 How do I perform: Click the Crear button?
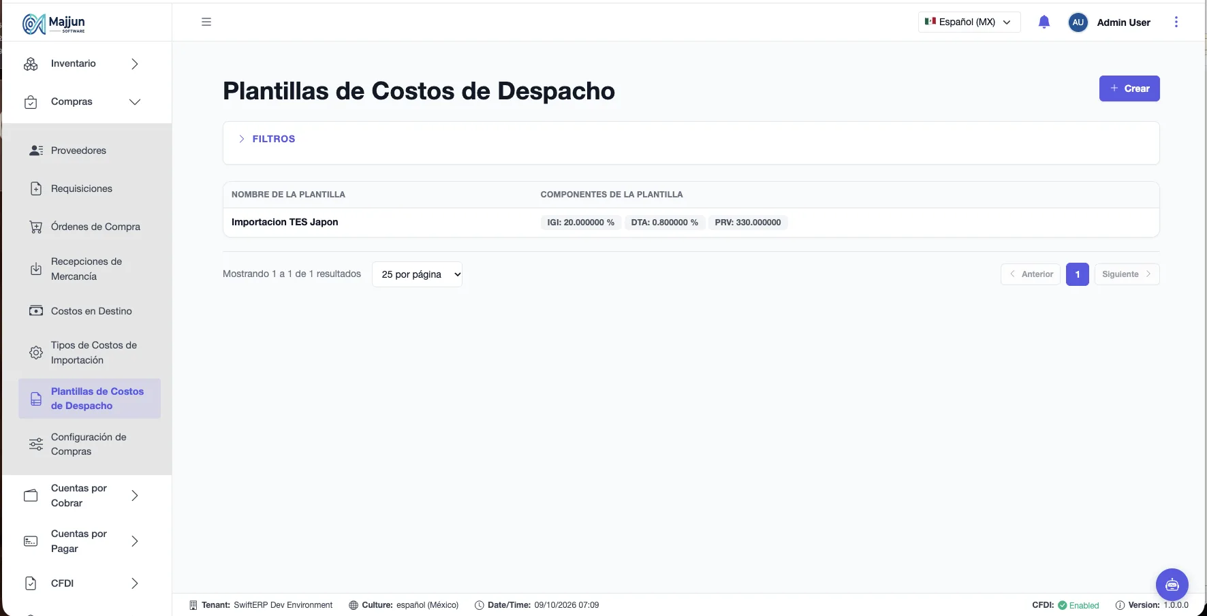tap(1129, 88)
